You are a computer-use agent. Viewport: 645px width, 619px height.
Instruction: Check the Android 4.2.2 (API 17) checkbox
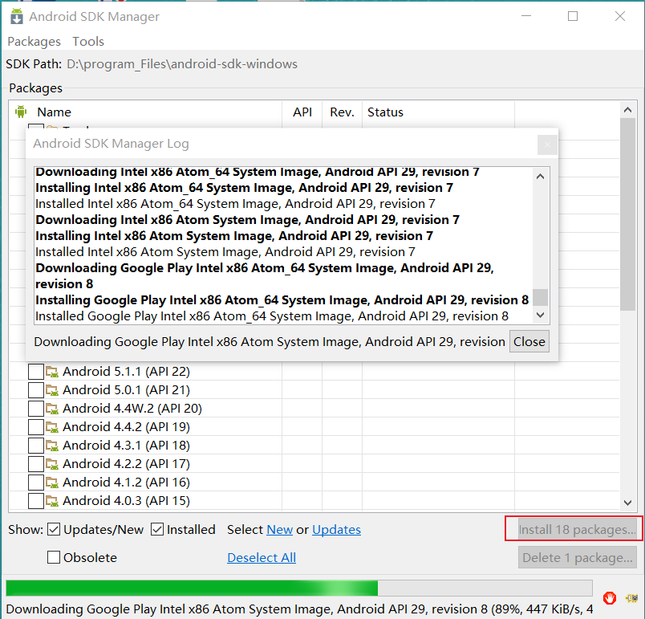pos(36,464)
